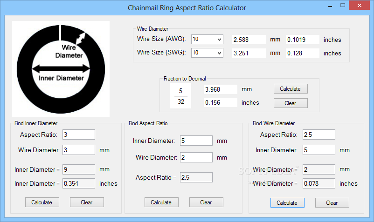Click Wire Diameter field in Find Aspect Ratio
Image resolution: width=374 pixels, height=222 pixels.
pos(196,158)
